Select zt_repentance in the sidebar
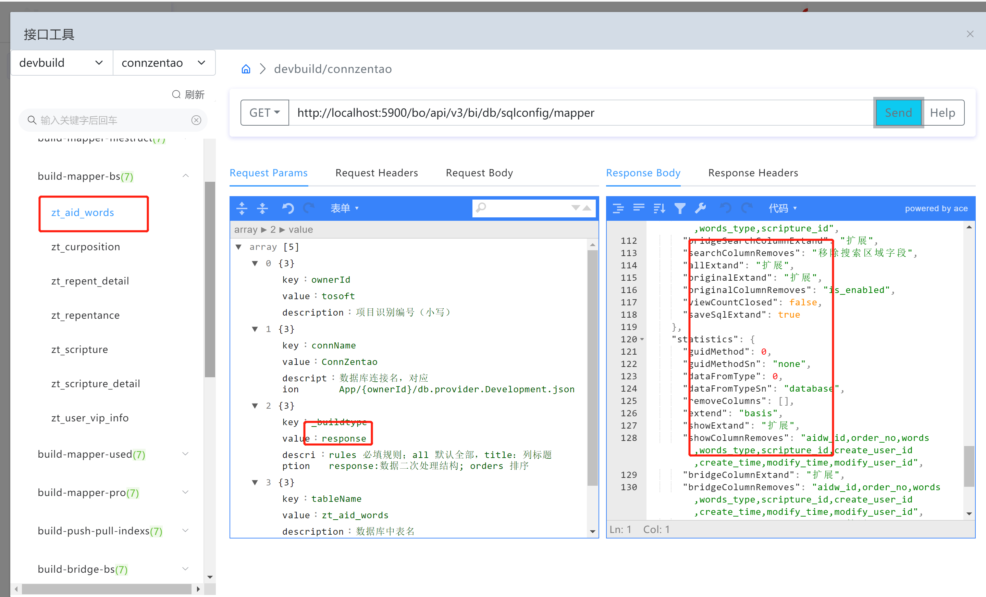Viewport: 986px width, 597px height. (x=85, y=315)
